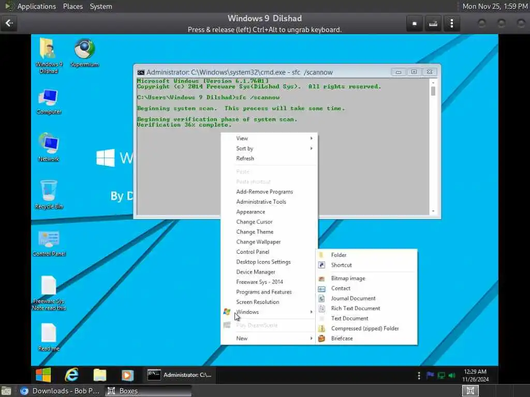The width and height of the screenshot is (530, 397).
Task: Click the Administrator cmd taskbar button
Action: point(180,375)
